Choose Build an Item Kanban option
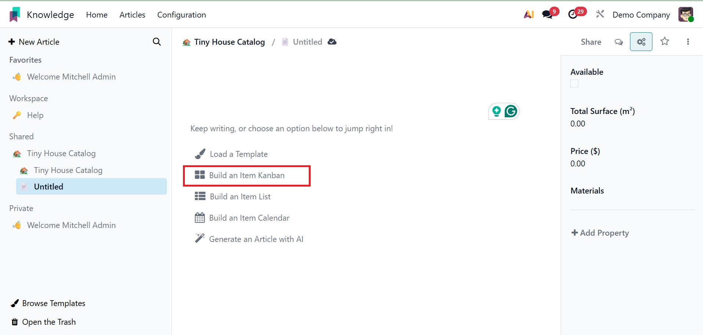 click(x=246, y=176)
